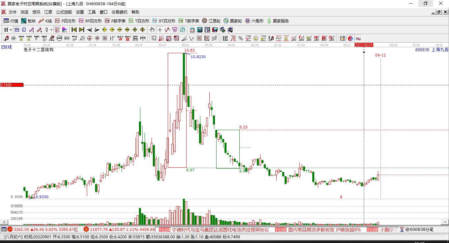This screenshot has width=449, height=243.
Task: Open the 行情 quotes view
Action: click(x=11, y=21)
